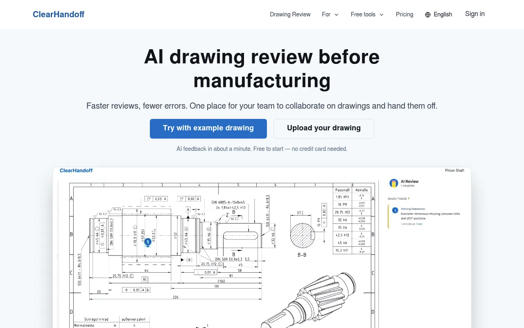524x328 pixels.
Task: Click the Diameter dimension missing description
Action: click(x=430, y=216)
